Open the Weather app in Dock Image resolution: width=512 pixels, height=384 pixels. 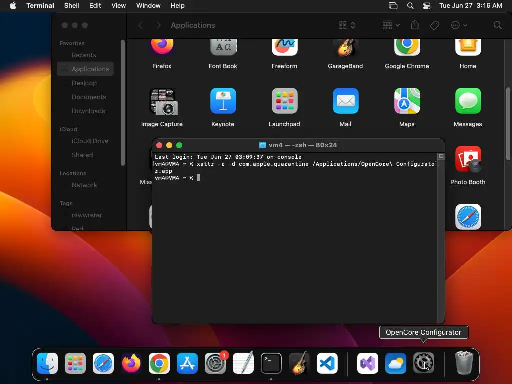pyautogui.click(x=396, y=363)
